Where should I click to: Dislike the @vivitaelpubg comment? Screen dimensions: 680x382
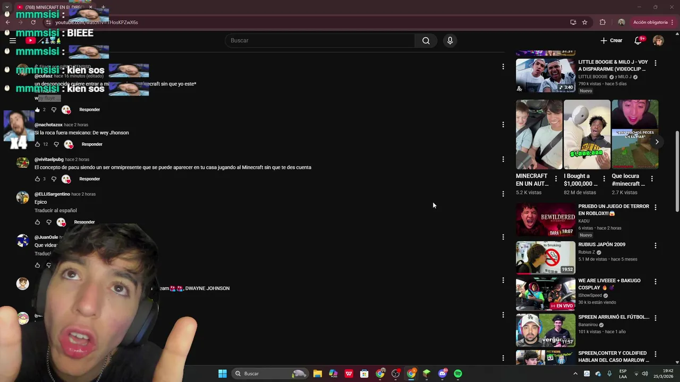[54, 179]
